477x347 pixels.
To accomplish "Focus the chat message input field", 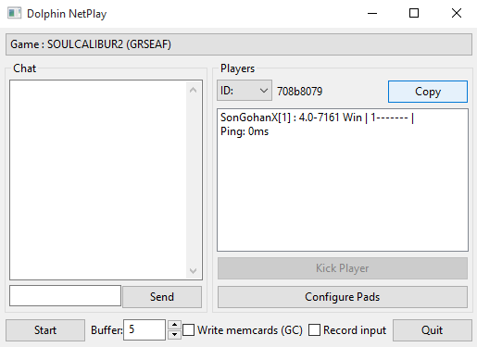I will (65, 296).
